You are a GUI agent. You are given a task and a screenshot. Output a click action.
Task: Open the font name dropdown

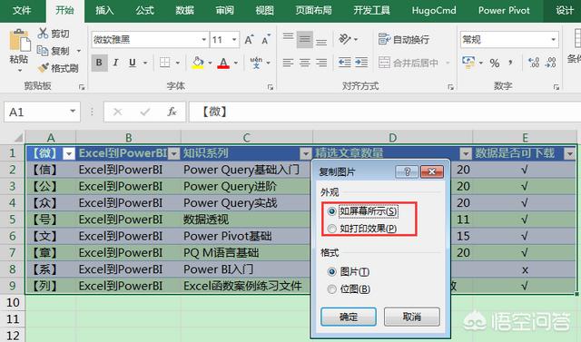[x=203, y=40]
